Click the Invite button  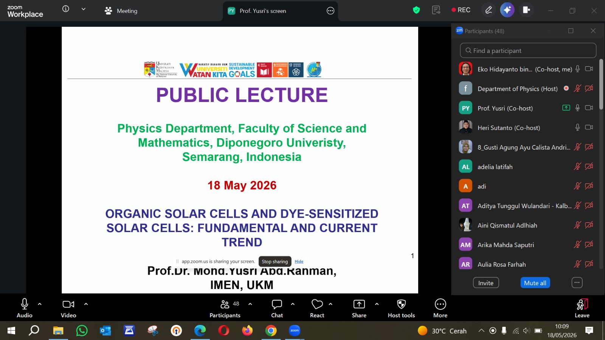click(x=486, y=283)
